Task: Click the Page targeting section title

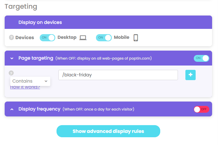Action: click(x=36, y=58)
